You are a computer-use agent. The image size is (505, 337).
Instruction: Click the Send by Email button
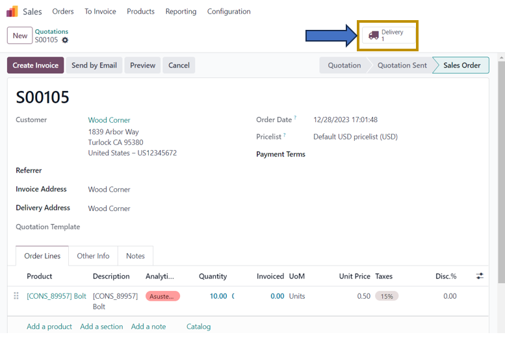pos(94,65)
